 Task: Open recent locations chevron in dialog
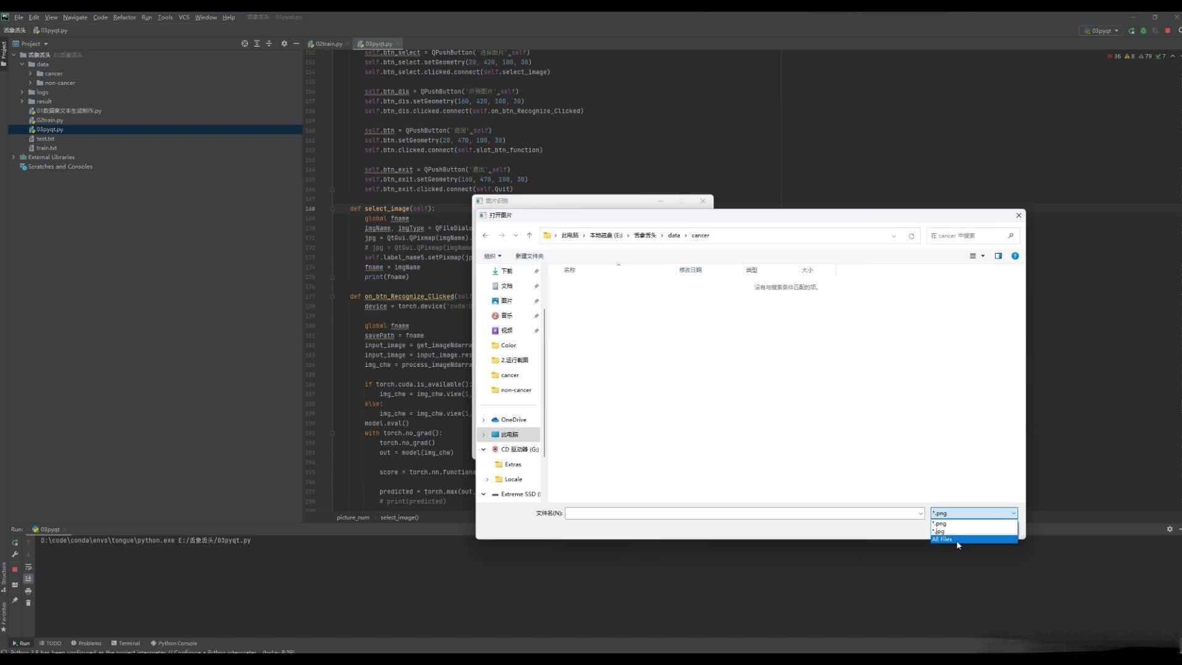tap(516, 235)
